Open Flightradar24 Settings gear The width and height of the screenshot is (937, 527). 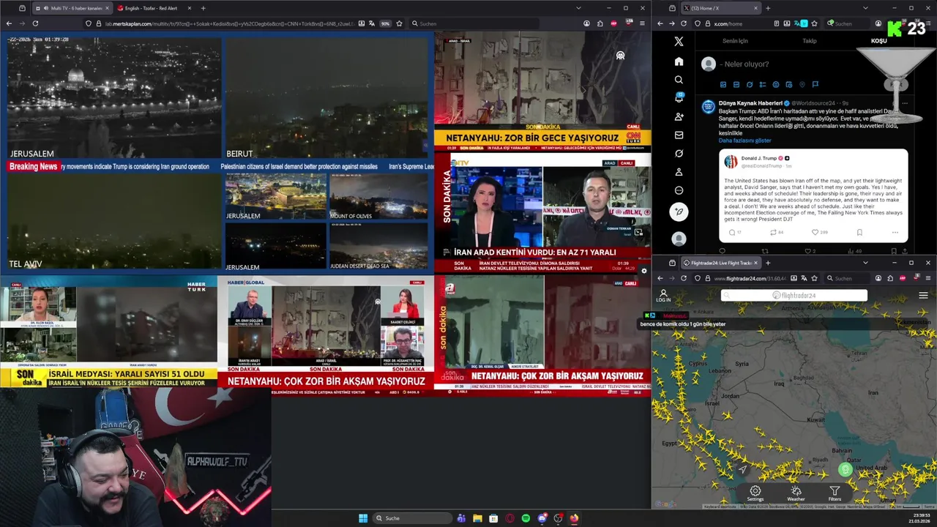(755, 494)
